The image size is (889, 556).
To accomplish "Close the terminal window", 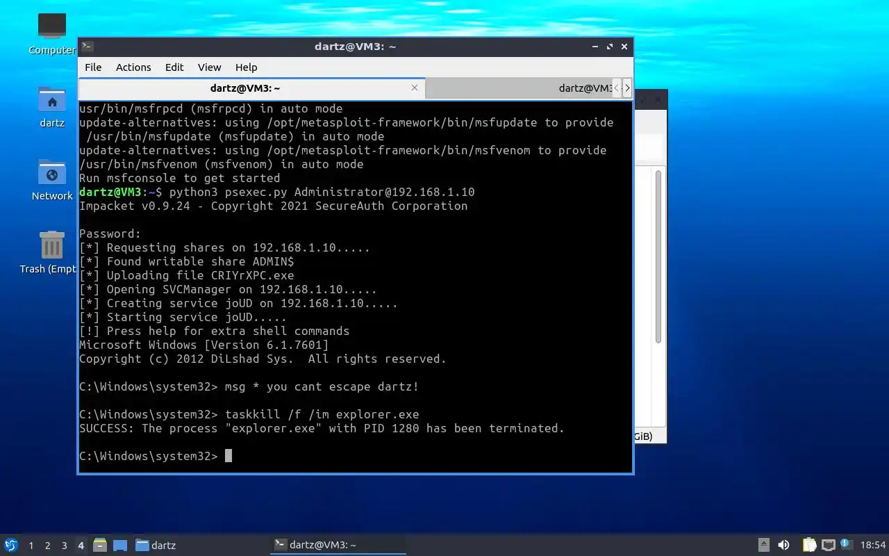I will (x=624, y=47).
